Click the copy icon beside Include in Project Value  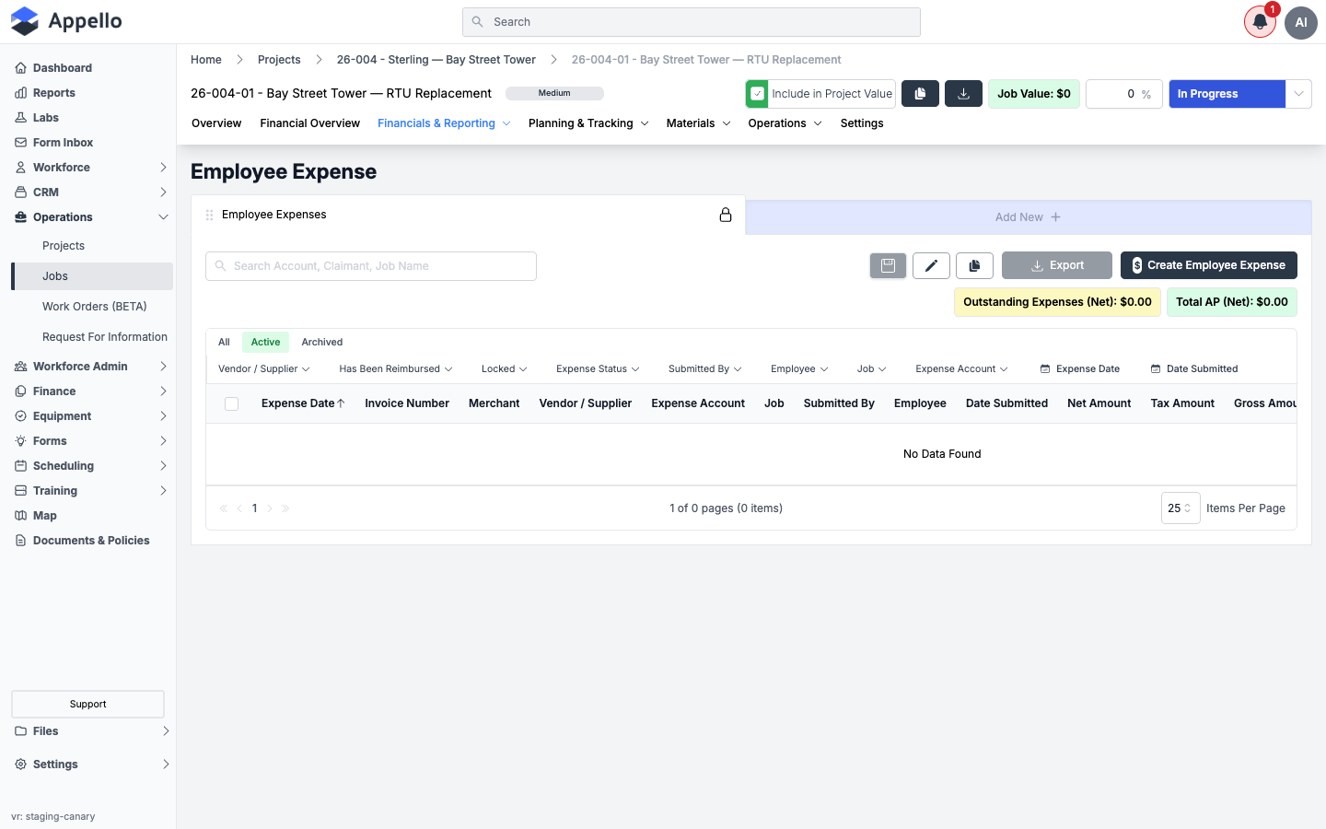click(920, 94)
